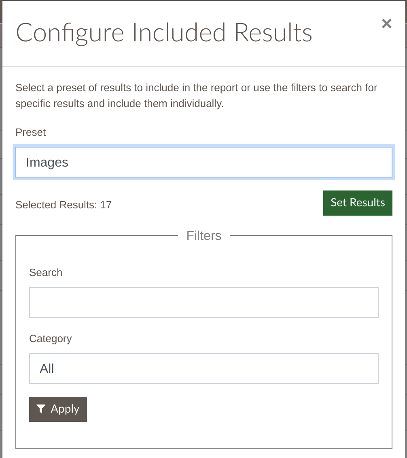Click the word Images in Preset box

(47, 163)
